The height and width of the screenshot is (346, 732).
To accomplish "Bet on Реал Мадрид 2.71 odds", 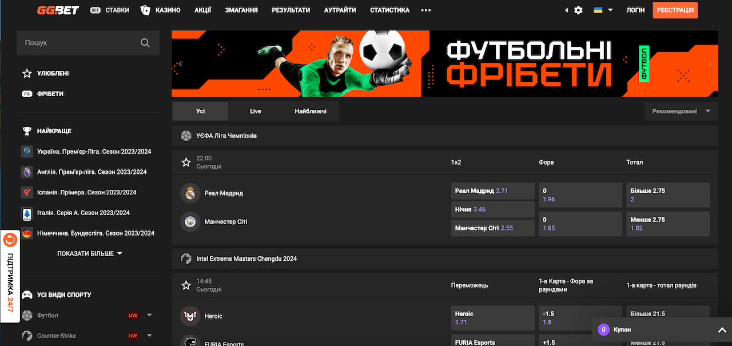I will click(492, 191).
